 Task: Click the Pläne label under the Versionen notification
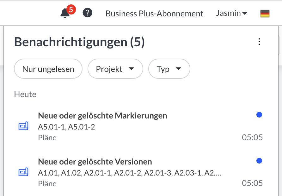(x=47, y=183)
